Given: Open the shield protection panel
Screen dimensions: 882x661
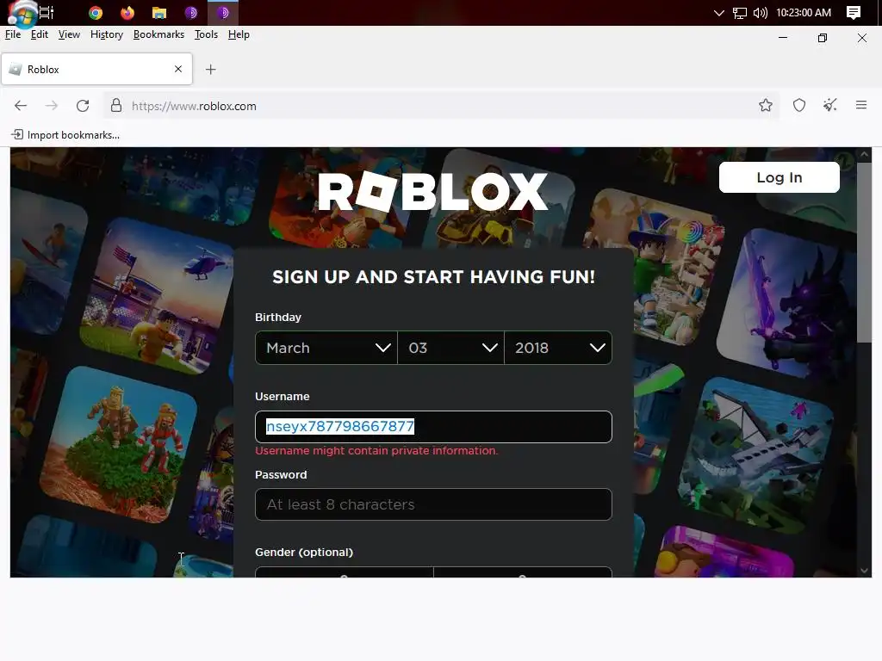Looking at the screenshot, I should pos(799,105).
